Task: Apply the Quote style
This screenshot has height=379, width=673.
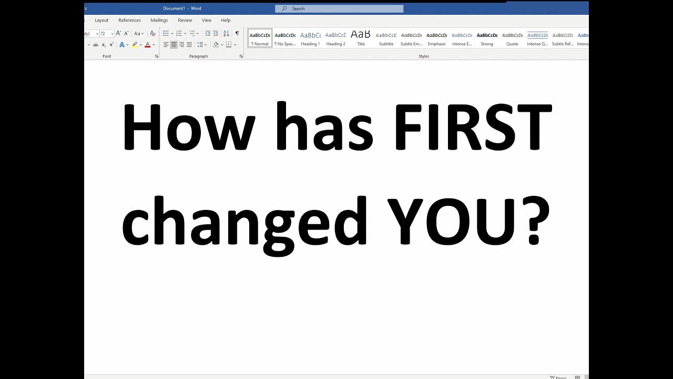Action: tap(512, 38)
